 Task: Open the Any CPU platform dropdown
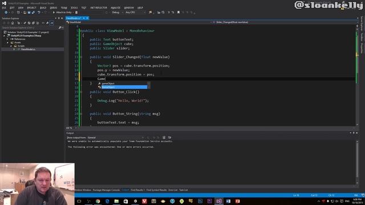point(135,13)
